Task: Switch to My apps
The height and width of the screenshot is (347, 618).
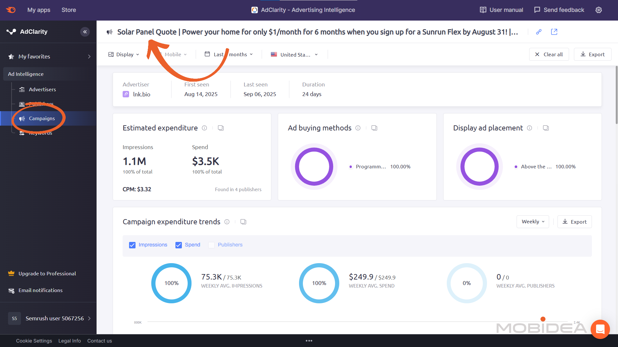Action: point(39,10)
